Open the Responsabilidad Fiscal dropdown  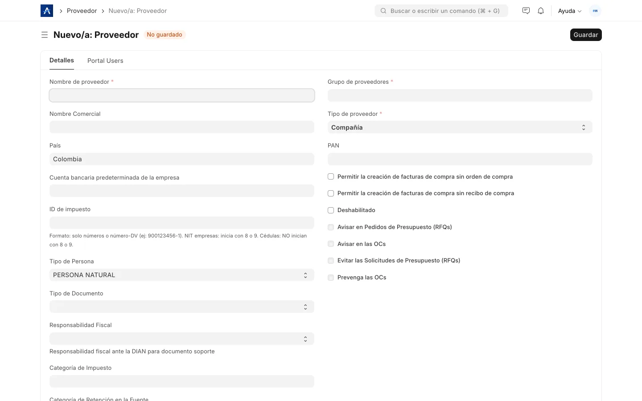(182, 339)
